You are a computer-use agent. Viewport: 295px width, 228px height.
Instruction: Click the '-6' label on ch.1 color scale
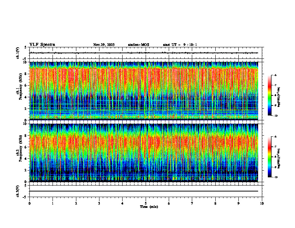coord(275,75)
